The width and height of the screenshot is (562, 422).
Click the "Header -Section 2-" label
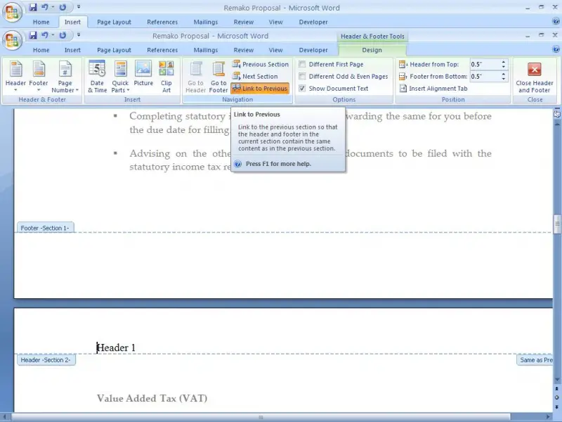(46, 360)
